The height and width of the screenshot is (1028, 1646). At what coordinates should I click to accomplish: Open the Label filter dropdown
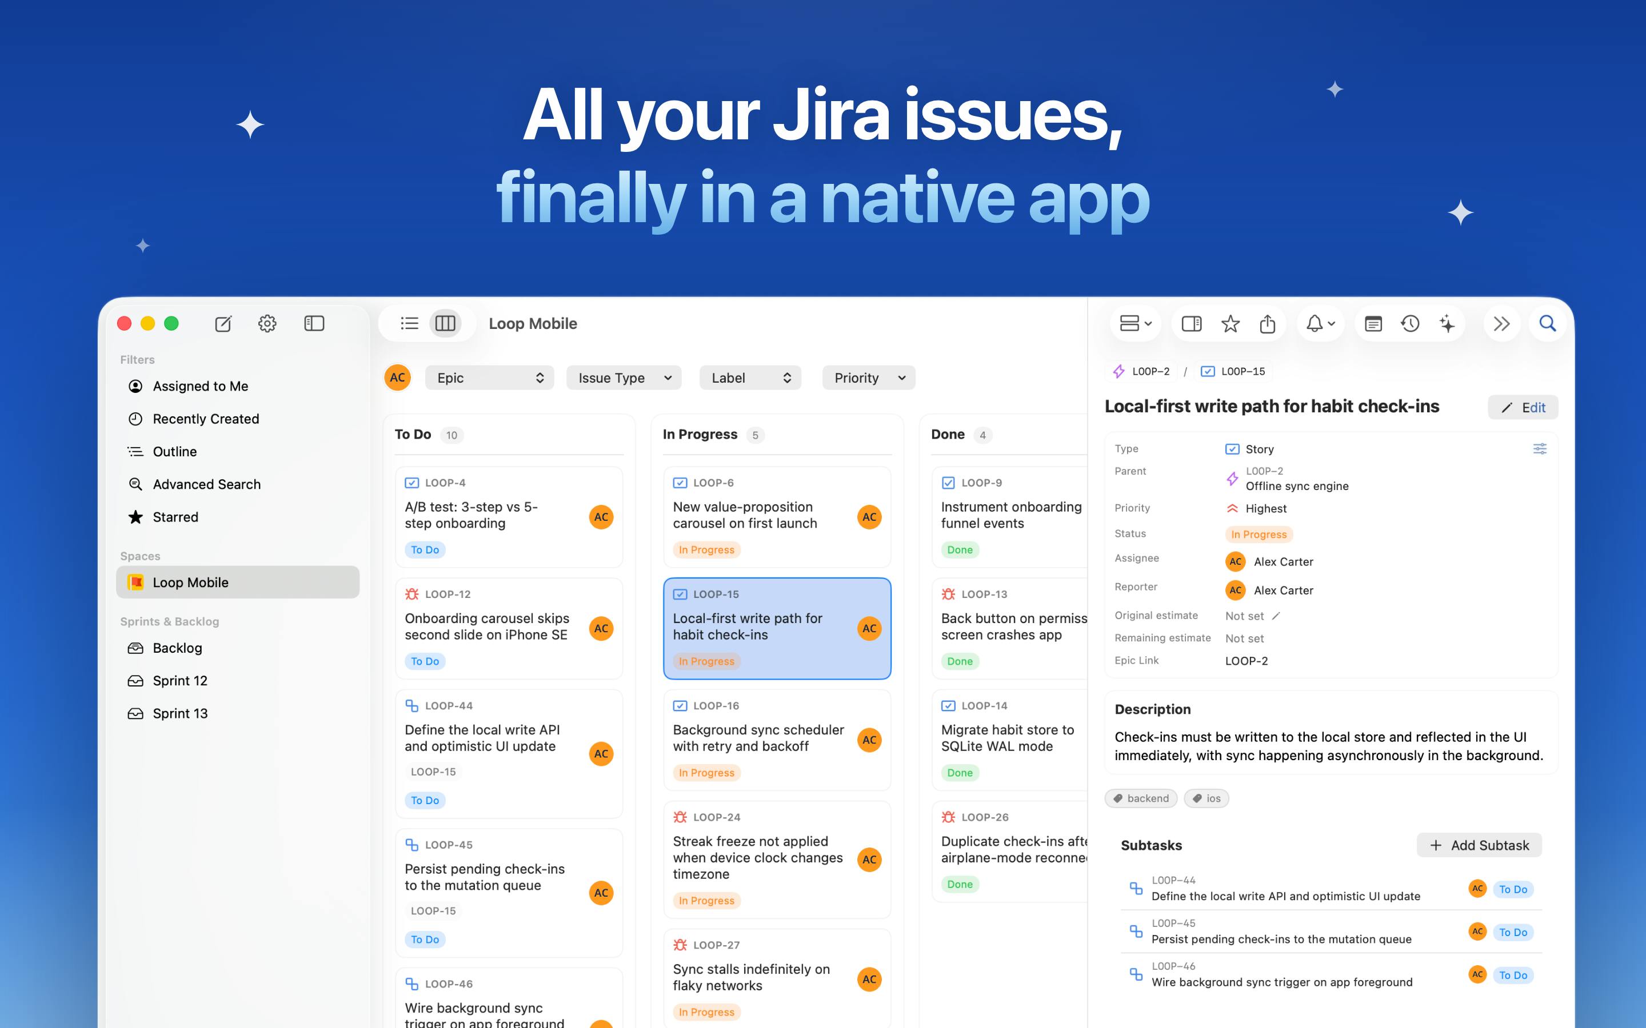point(750,378)
